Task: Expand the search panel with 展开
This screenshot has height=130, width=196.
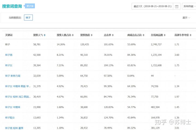Action: click(x=186, y=18)
